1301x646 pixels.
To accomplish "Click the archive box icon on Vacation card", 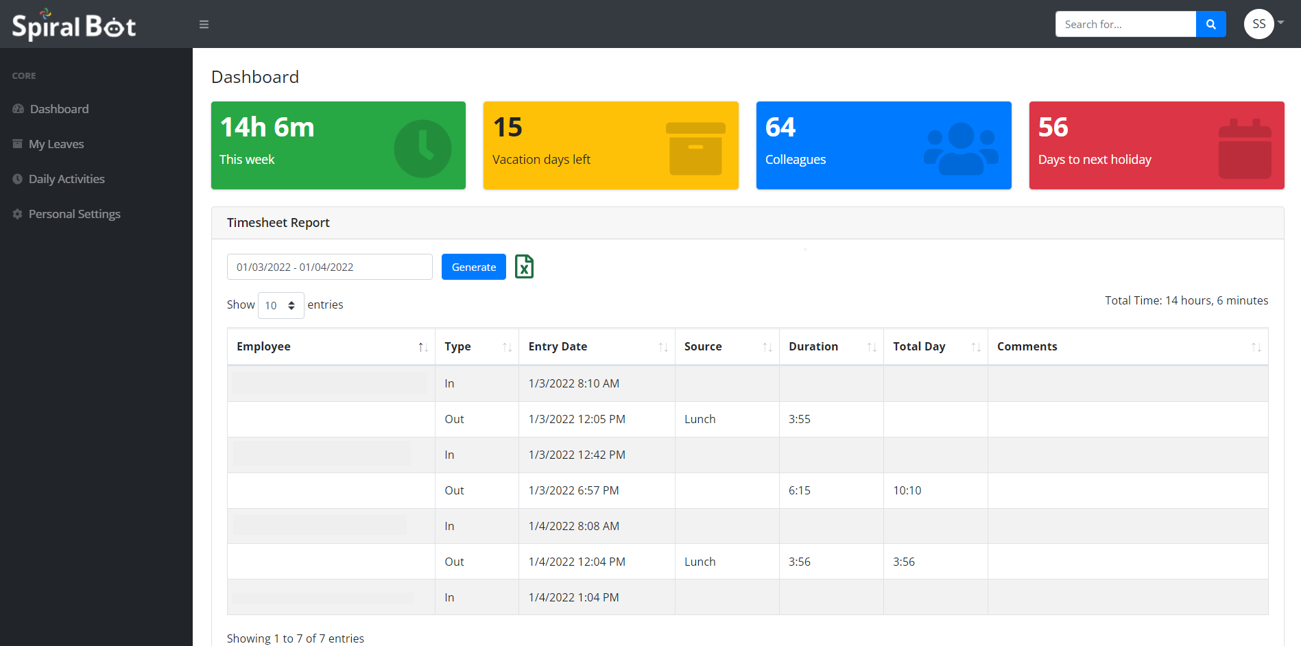I will tap(695, 149).
